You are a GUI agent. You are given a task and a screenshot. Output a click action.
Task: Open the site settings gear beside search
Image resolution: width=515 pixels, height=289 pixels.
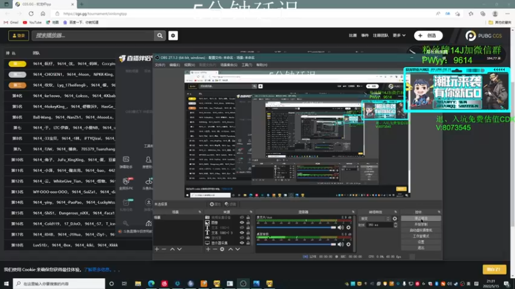pos(173,35)
